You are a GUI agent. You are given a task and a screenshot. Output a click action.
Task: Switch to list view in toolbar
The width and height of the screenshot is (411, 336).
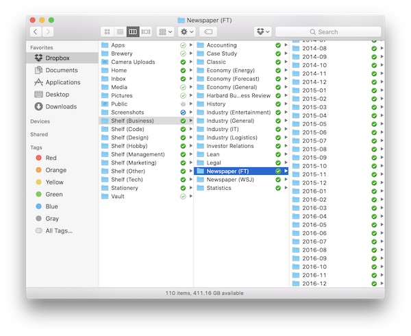pyautogui.click(x=120, y=32)
